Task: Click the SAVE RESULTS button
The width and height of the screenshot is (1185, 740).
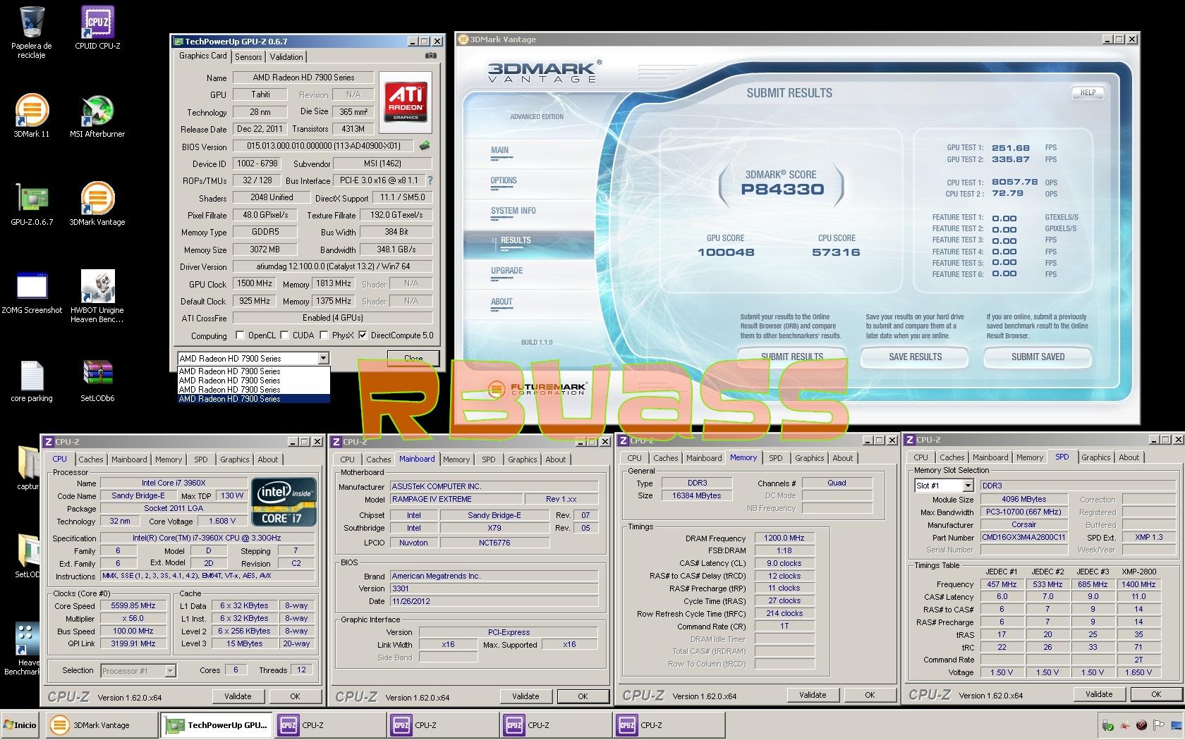Action: point(915,357)
